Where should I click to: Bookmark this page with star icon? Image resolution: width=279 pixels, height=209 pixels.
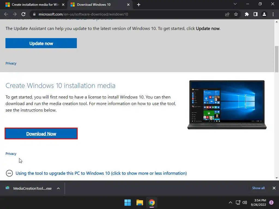pyautogui.click(x=236, y=14)
